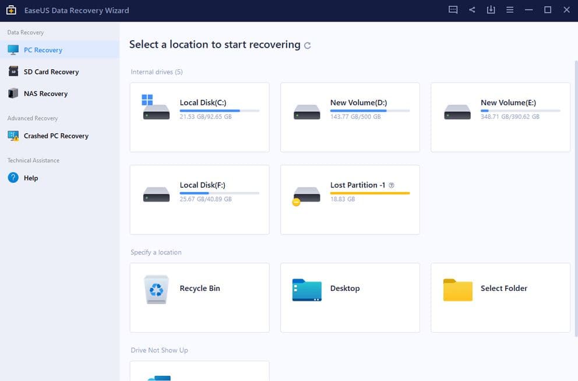578x381 pixels.
Task: Click the refresh icon beside the heading
Action: pyautogui.click(x=308, y=45)
